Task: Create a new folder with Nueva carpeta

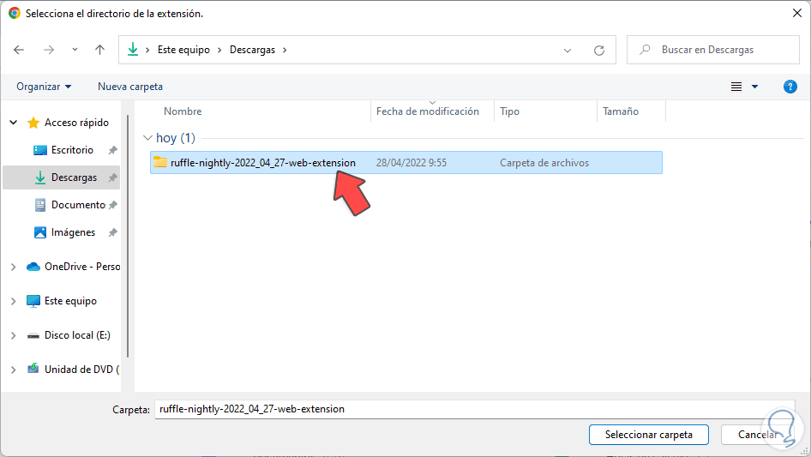Action: tap(130, 87)
